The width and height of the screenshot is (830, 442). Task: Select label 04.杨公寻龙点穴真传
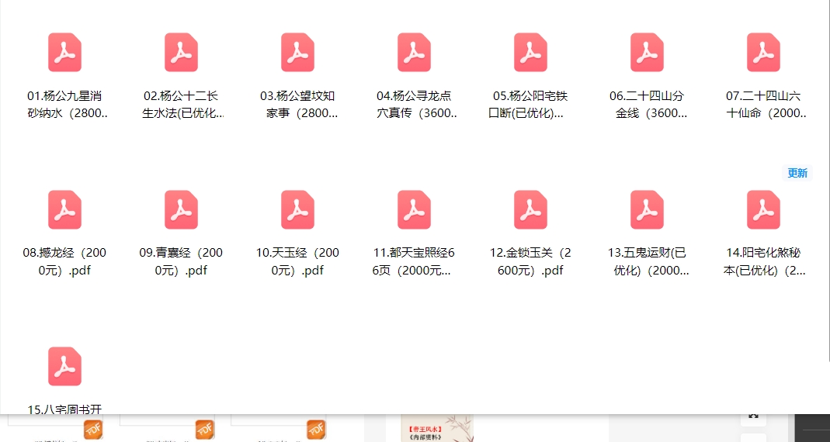[x=417, y=105]
